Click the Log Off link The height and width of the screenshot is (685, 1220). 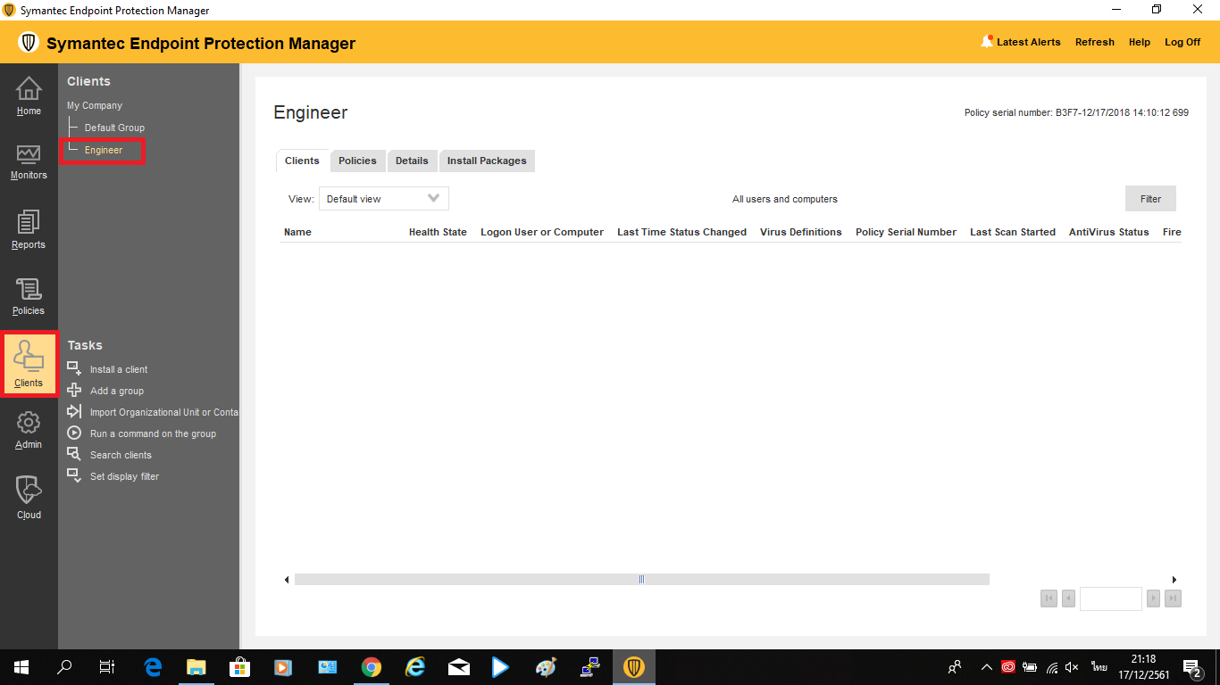tap(1182, 42)
